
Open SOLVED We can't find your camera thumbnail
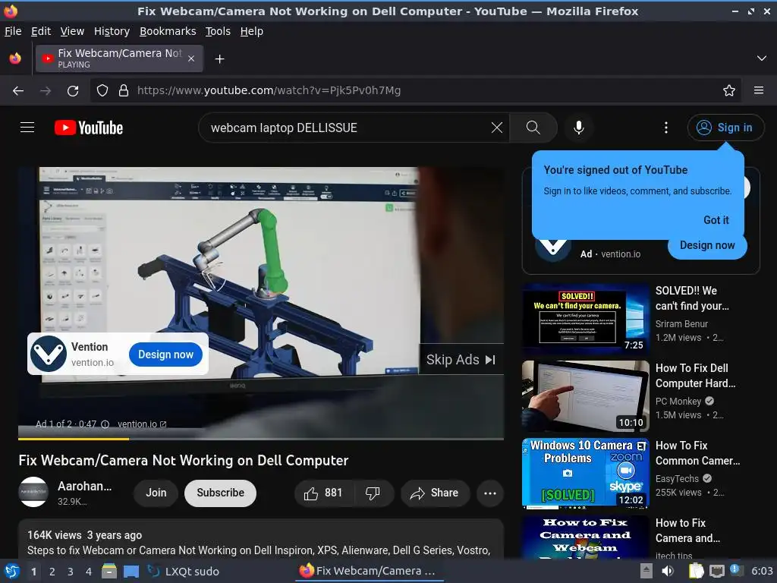(x=585, y=318)
